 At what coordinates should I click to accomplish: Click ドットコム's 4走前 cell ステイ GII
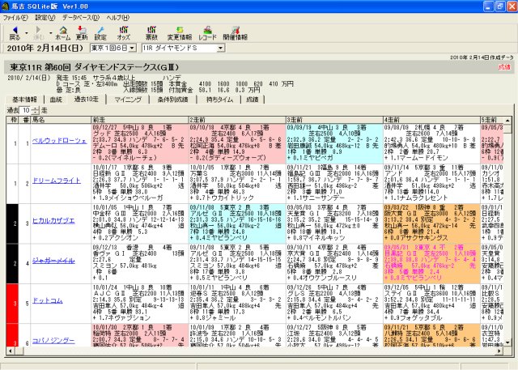[431, 304]
